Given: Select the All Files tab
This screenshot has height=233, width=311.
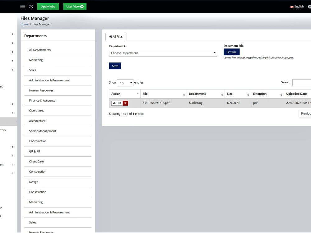Looking at the screenshot, I should click(x=116, y=37).
